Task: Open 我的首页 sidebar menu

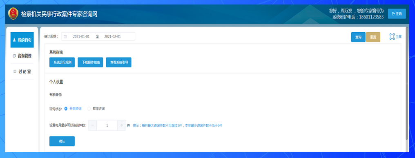Action: point(22,40)
